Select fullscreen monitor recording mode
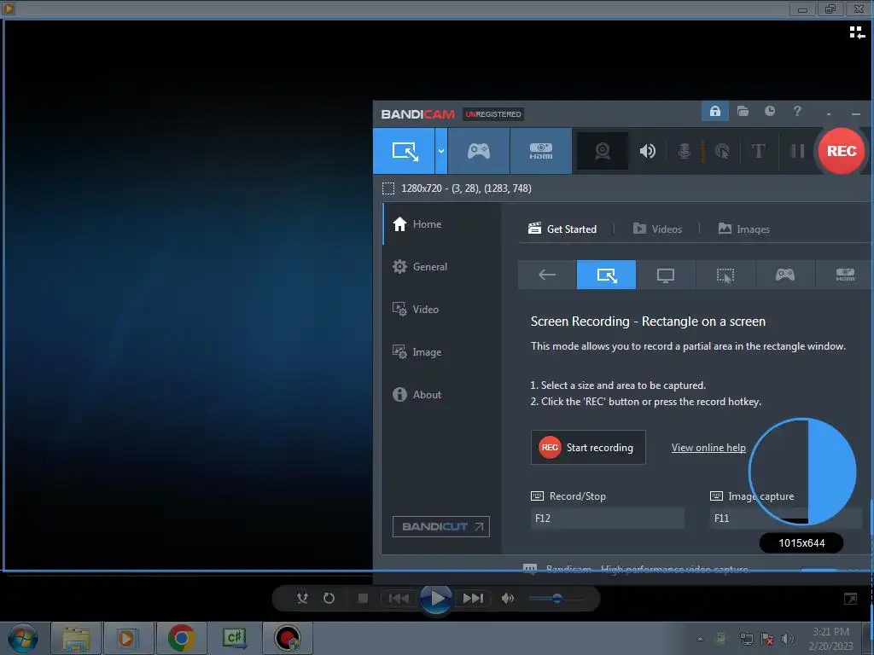The width and height of the screenshot is (874, 655). pyautogui.click(x=666, y=275)
